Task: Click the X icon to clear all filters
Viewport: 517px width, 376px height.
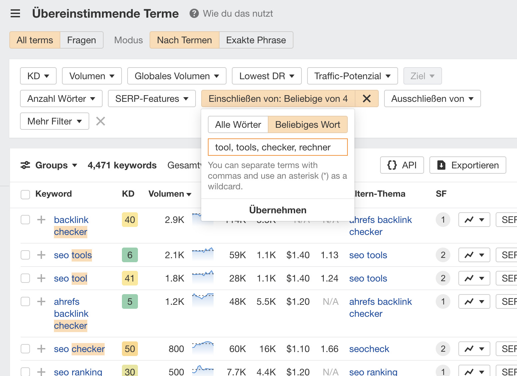Action: coord(100,121)
